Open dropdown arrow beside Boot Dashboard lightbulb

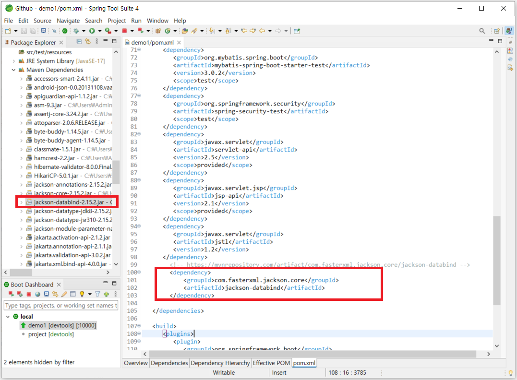(x=90, y=294)
